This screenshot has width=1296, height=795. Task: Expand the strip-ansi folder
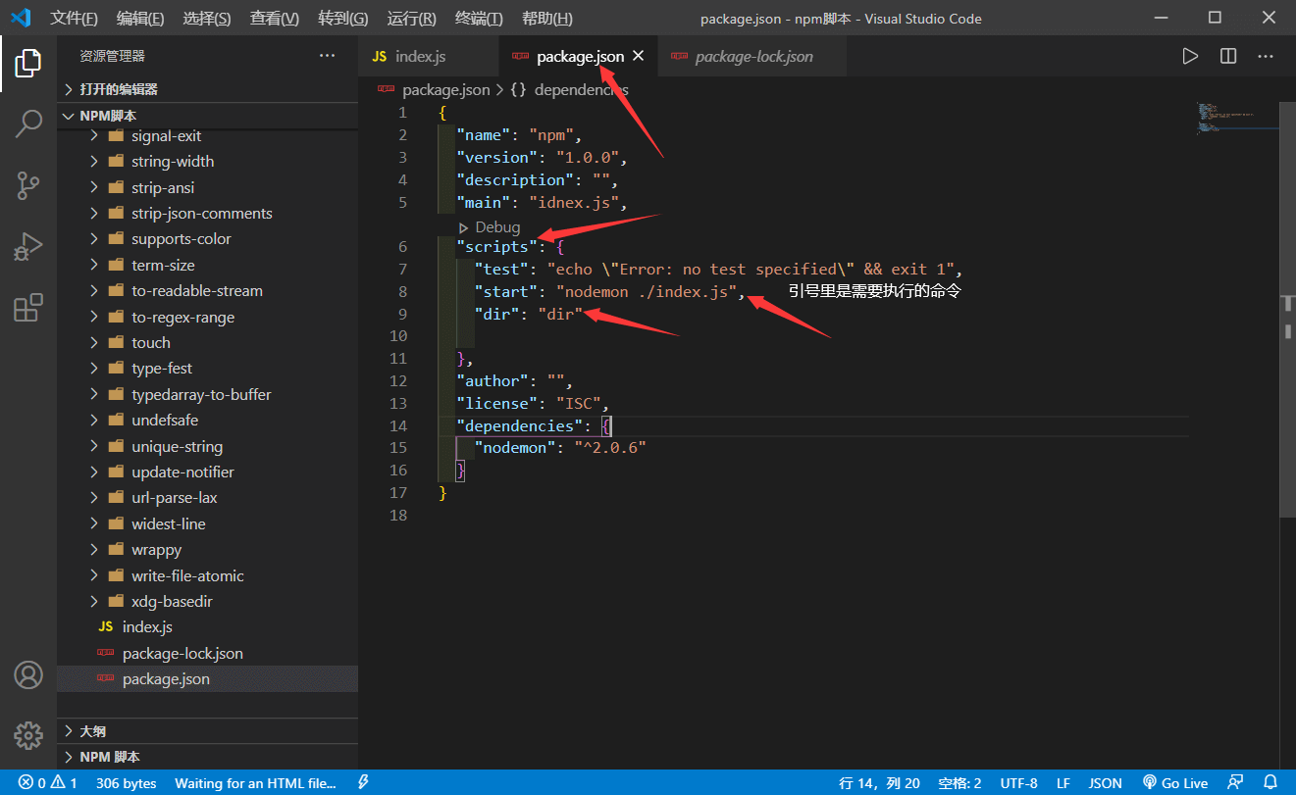pos(207,187)
